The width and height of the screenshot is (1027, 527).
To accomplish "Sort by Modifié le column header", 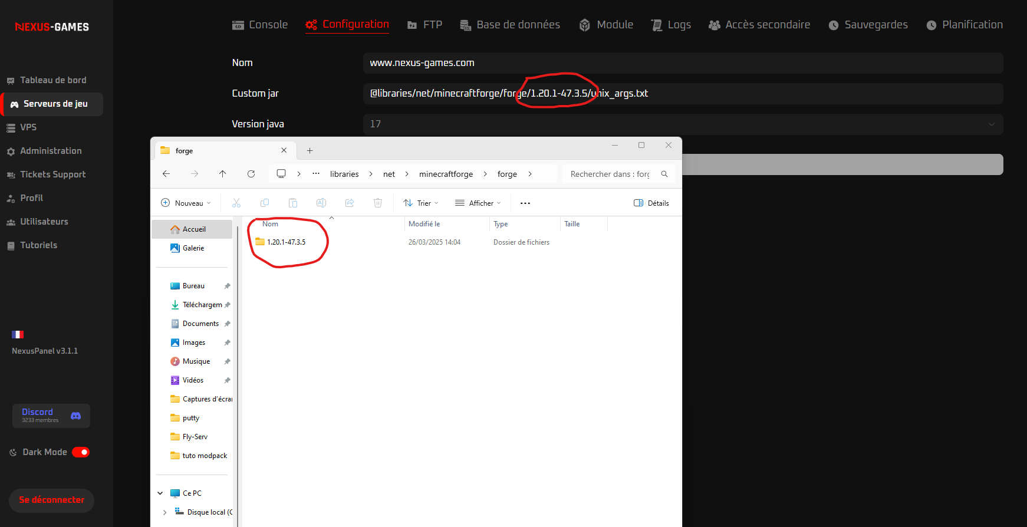I will (424, 224).
